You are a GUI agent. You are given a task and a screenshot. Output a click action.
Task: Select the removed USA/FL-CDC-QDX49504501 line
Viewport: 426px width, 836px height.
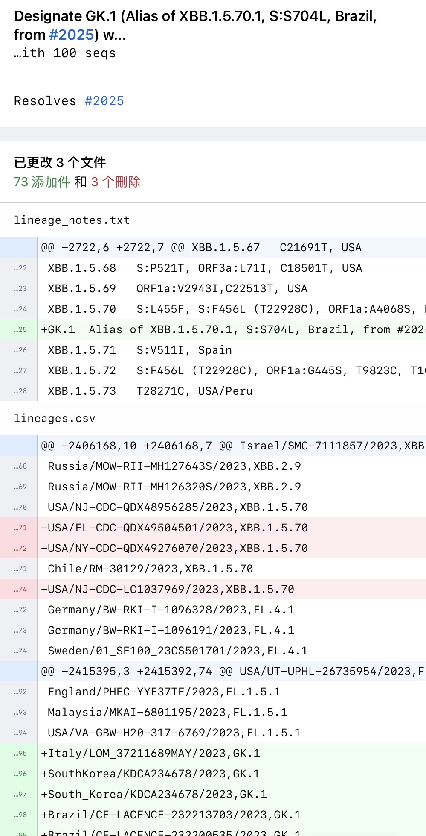click(x=171, y=528)
